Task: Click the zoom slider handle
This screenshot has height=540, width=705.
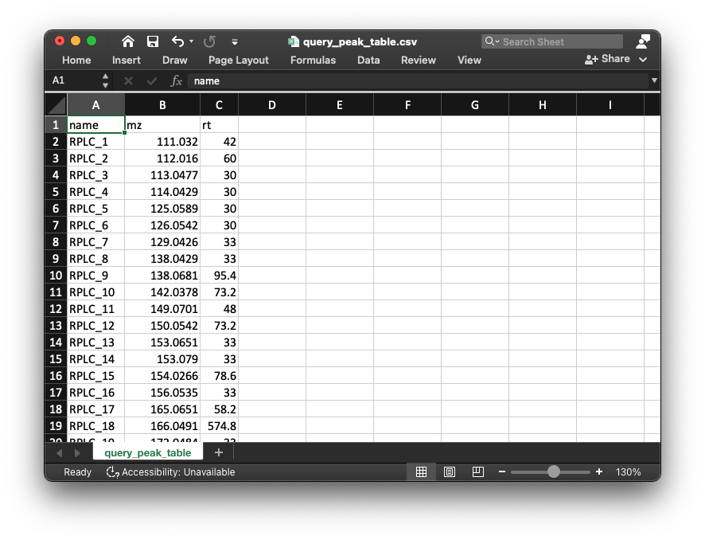Action: click(554, 472)
